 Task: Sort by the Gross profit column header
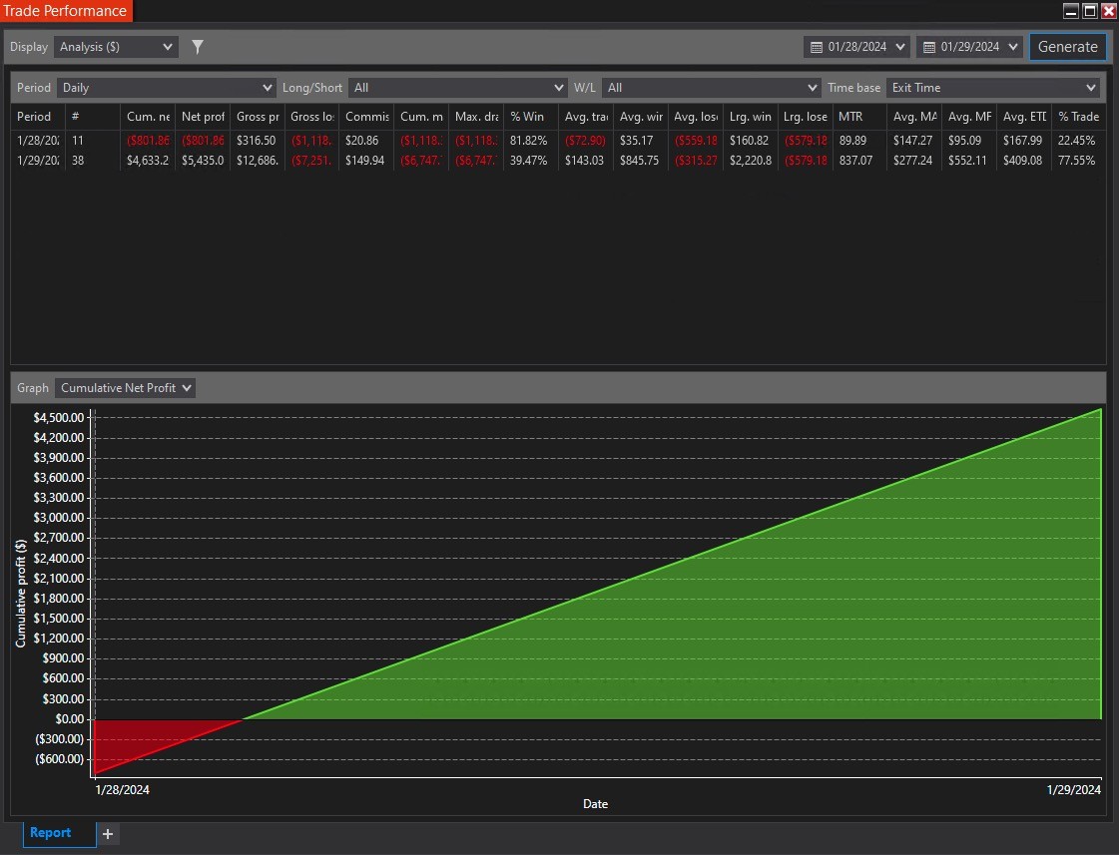point(257,117)
